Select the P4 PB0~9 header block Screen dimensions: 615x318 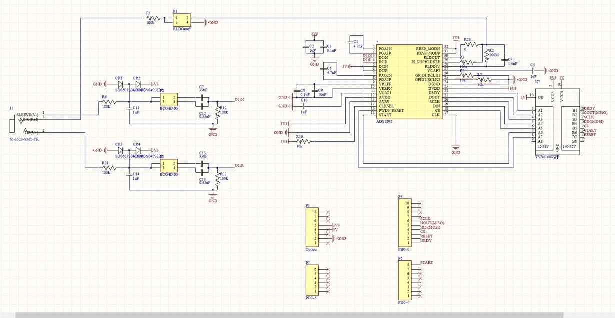tap(404, 222)
